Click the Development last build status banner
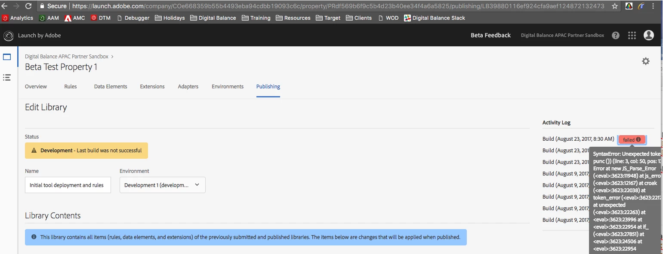The width and height of the screenshot is (663, 254). pyautogui.click(x=86, y=151)
